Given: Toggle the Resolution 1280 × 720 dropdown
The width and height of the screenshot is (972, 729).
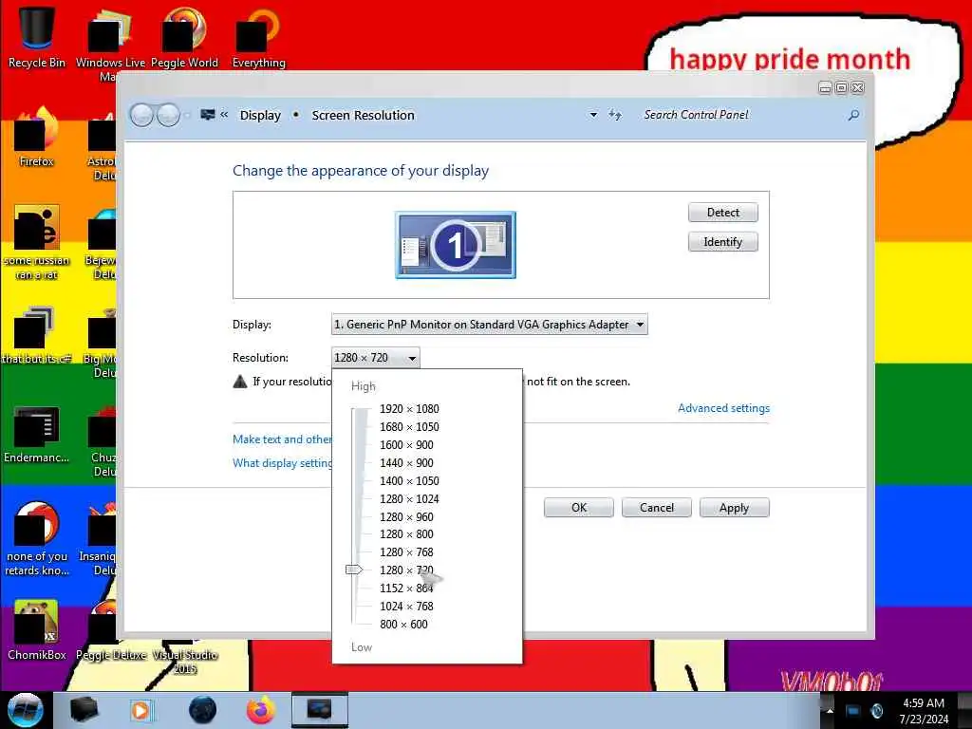Looking at the screenshot, I should point(376,358).
